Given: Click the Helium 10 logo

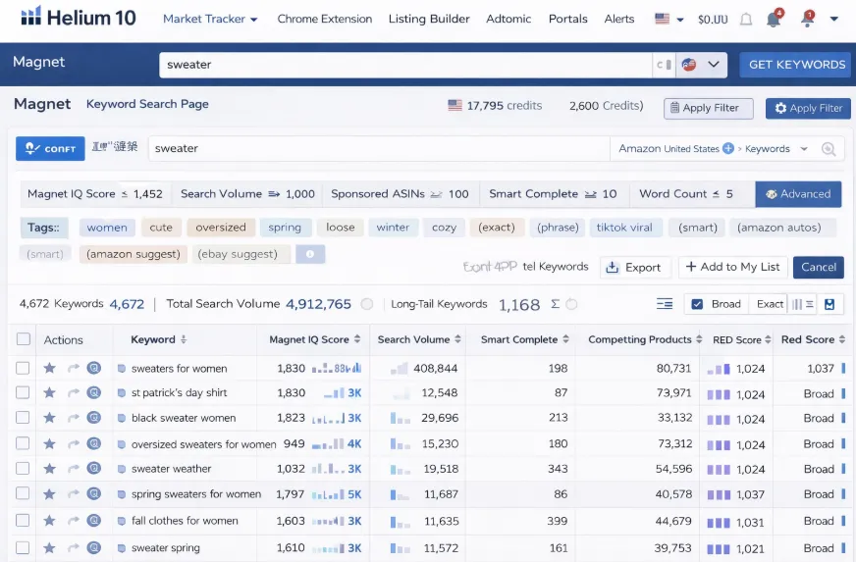Looking at the screenshot, I should click(79, 18).
